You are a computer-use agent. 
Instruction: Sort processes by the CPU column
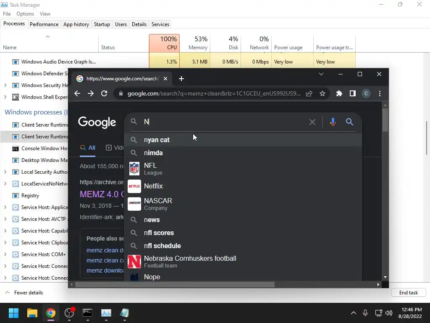[x=165, y=43]
